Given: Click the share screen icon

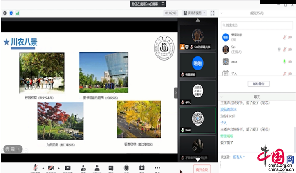Looking at the screenshot, I should (67, 168).
